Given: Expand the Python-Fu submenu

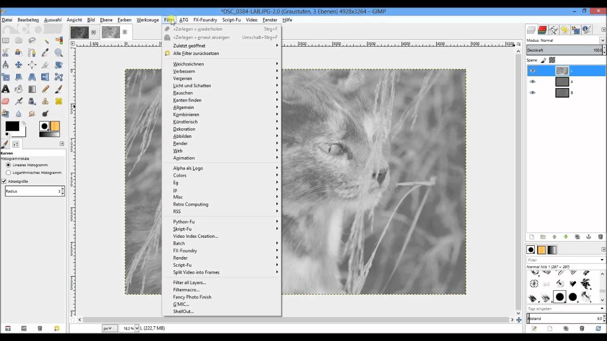Looking at the screenshot, I should tap(221, 222).
